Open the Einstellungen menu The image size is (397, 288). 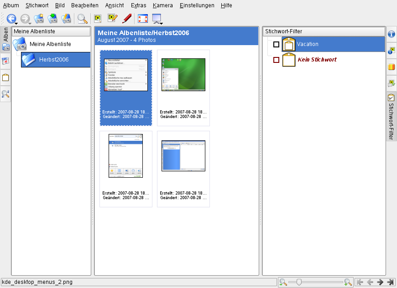point(197,5)
